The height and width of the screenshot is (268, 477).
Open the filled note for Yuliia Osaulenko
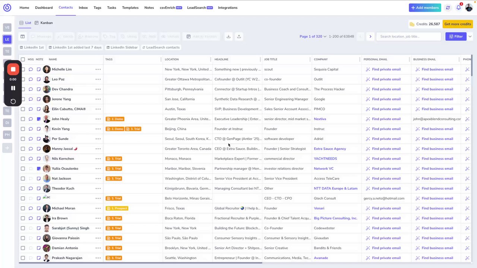click(x=39, y=169)
